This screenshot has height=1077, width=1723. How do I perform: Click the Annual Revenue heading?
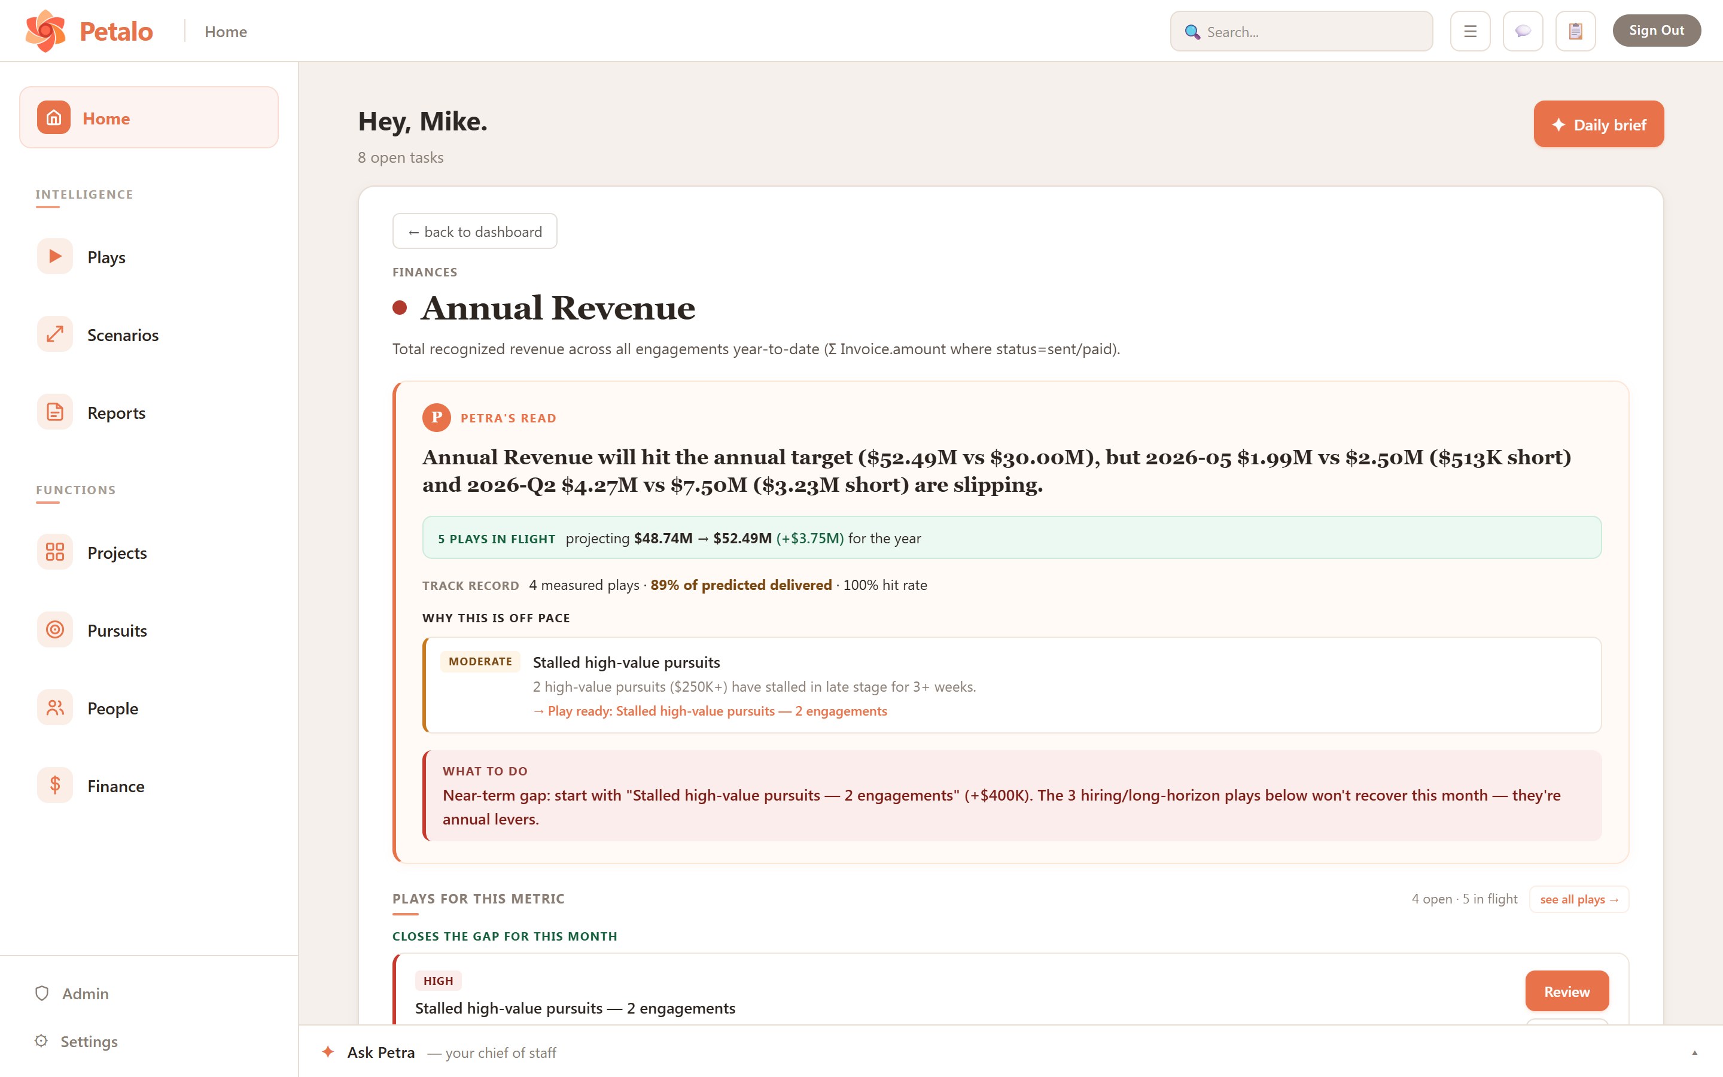558,308
